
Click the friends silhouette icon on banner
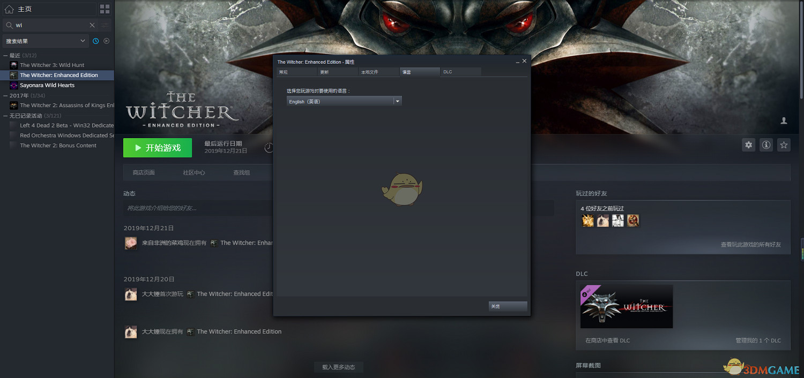784,121
